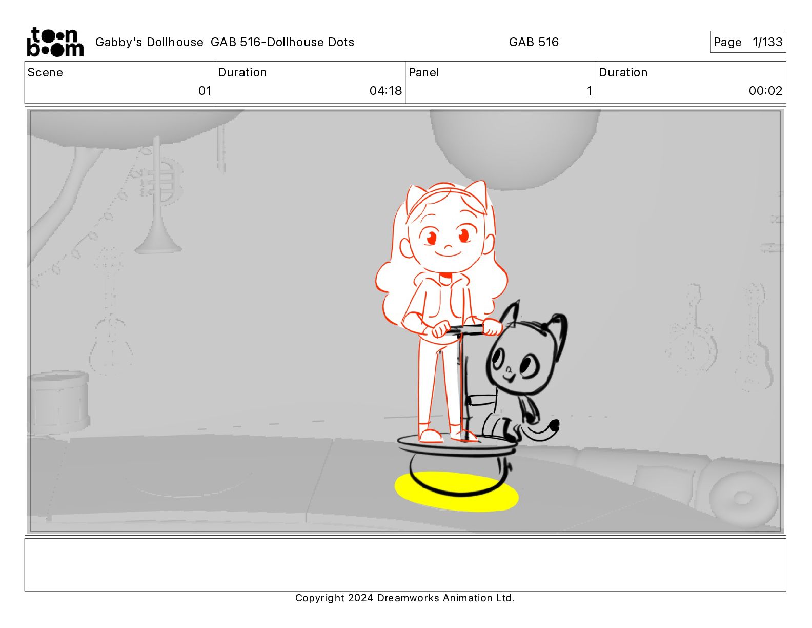Click the 'Copyright 2024 Dreamworks Animation Ltd.' footer
Image resolution: width=812 pixels, height=628 pixels.
tap(405, 598)
